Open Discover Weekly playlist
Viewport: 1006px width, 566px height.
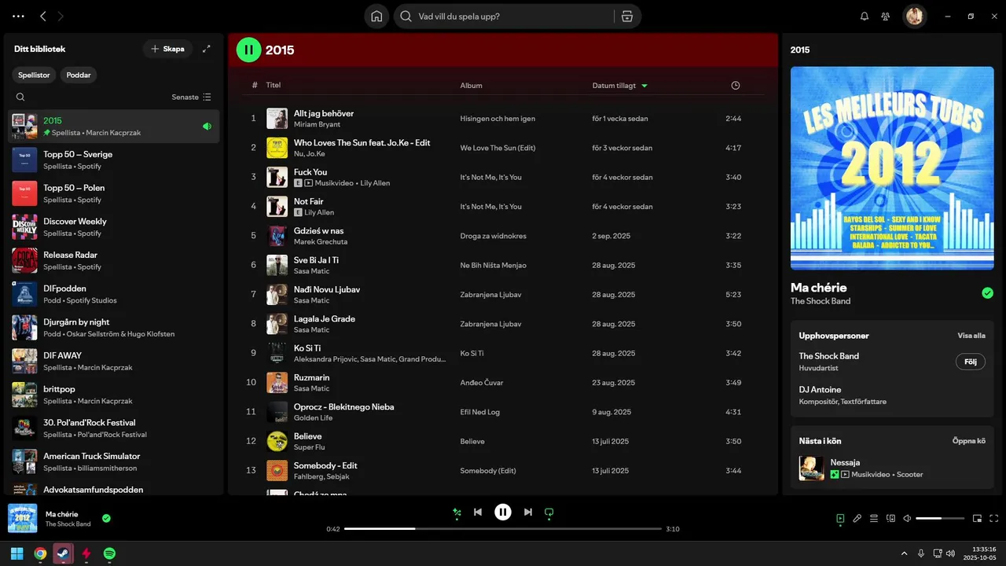click(x=114, y=227)
